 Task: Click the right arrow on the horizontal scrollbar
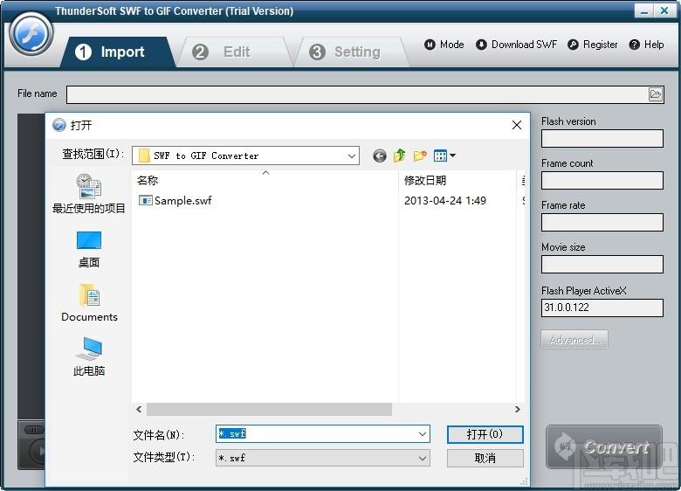[x=517, y=409]
